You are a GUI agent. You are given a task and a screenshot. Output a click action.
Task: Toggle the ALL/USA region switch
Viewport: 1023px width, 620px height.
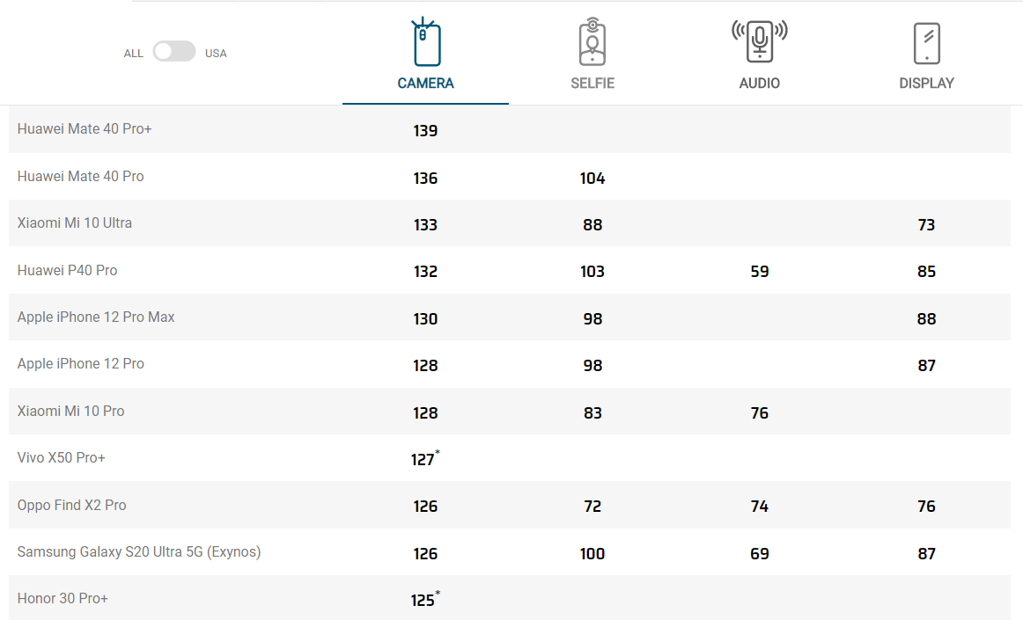pyautogui.click(x=174, y=52)
